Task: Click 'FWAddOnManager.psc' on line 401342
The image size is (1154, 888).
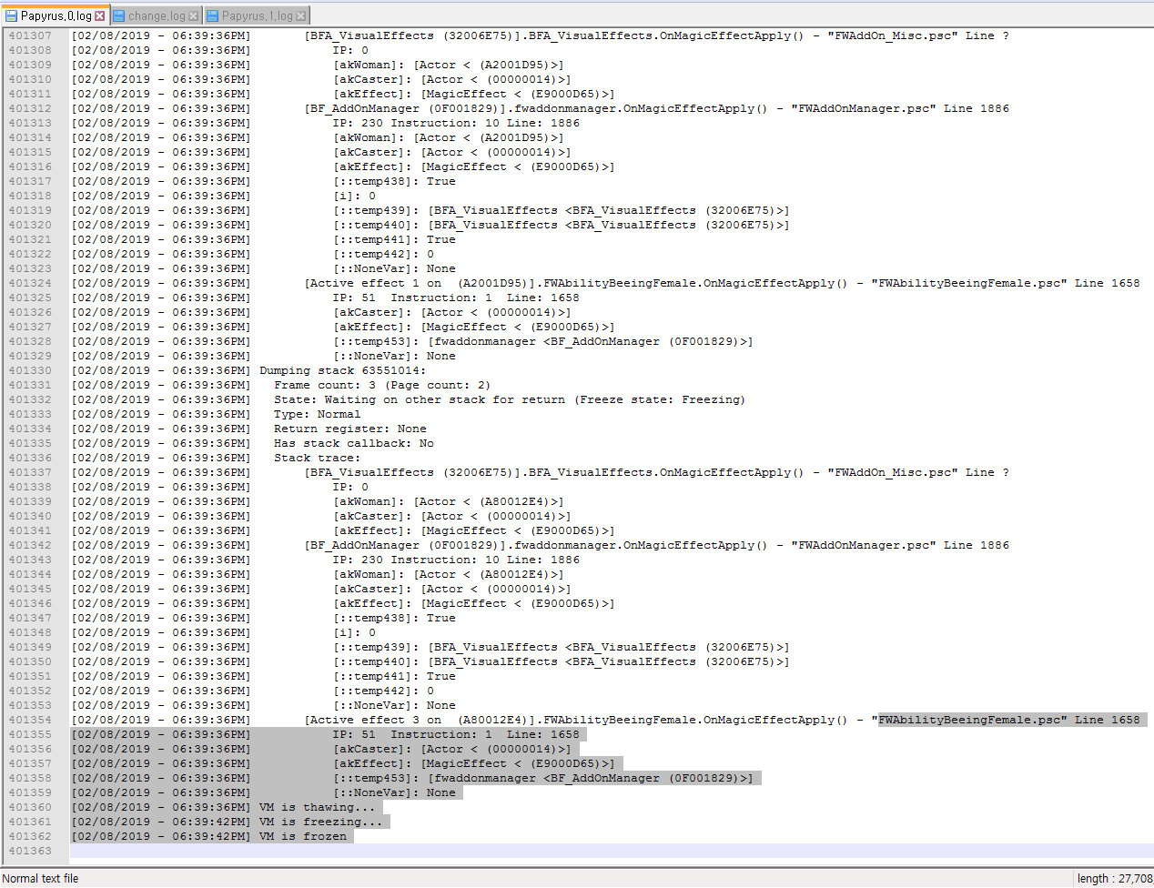Action: [x=865, y=545]
